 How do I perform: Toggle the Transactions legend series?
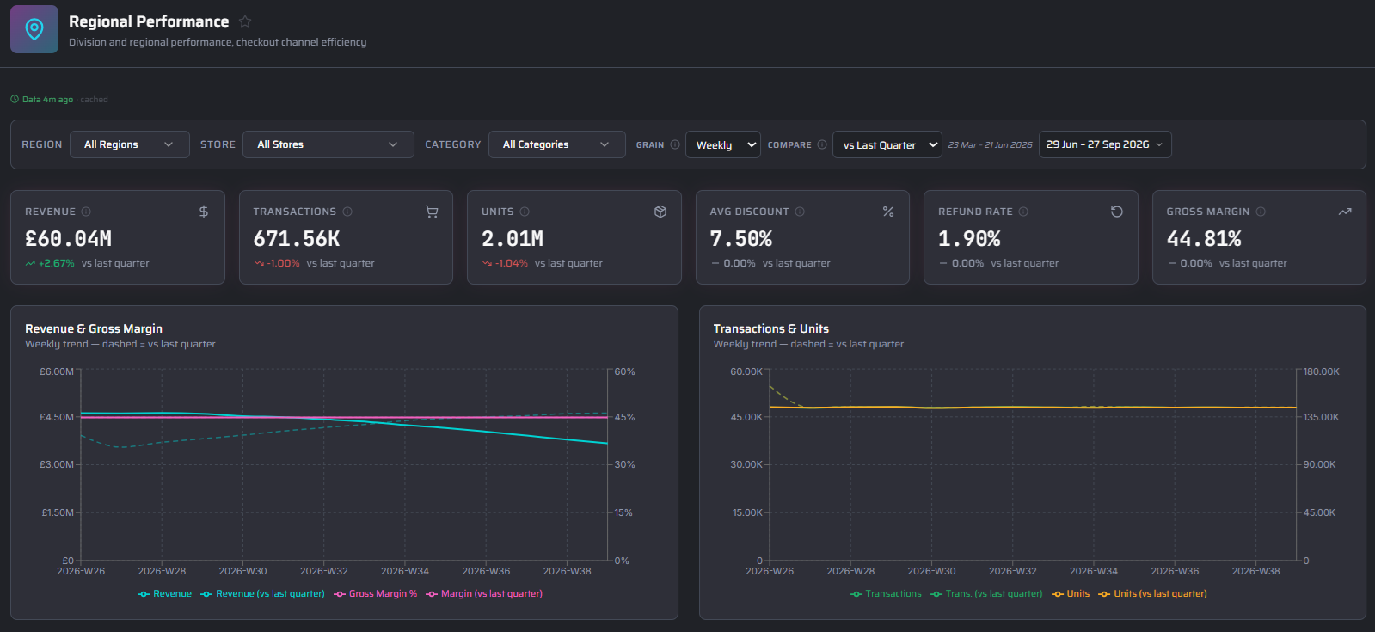coord(886,593)
